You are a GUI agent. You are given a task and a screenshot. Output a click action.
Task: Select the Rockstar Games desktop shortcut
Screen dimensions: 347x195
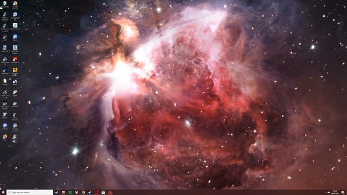pos(15,71)
